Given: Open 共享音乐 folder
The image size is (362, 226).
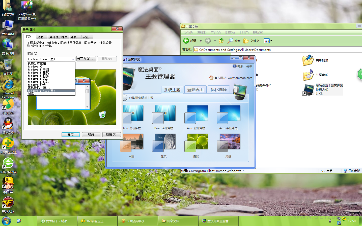Looking at the screenshot, I should tap(315, 75).
